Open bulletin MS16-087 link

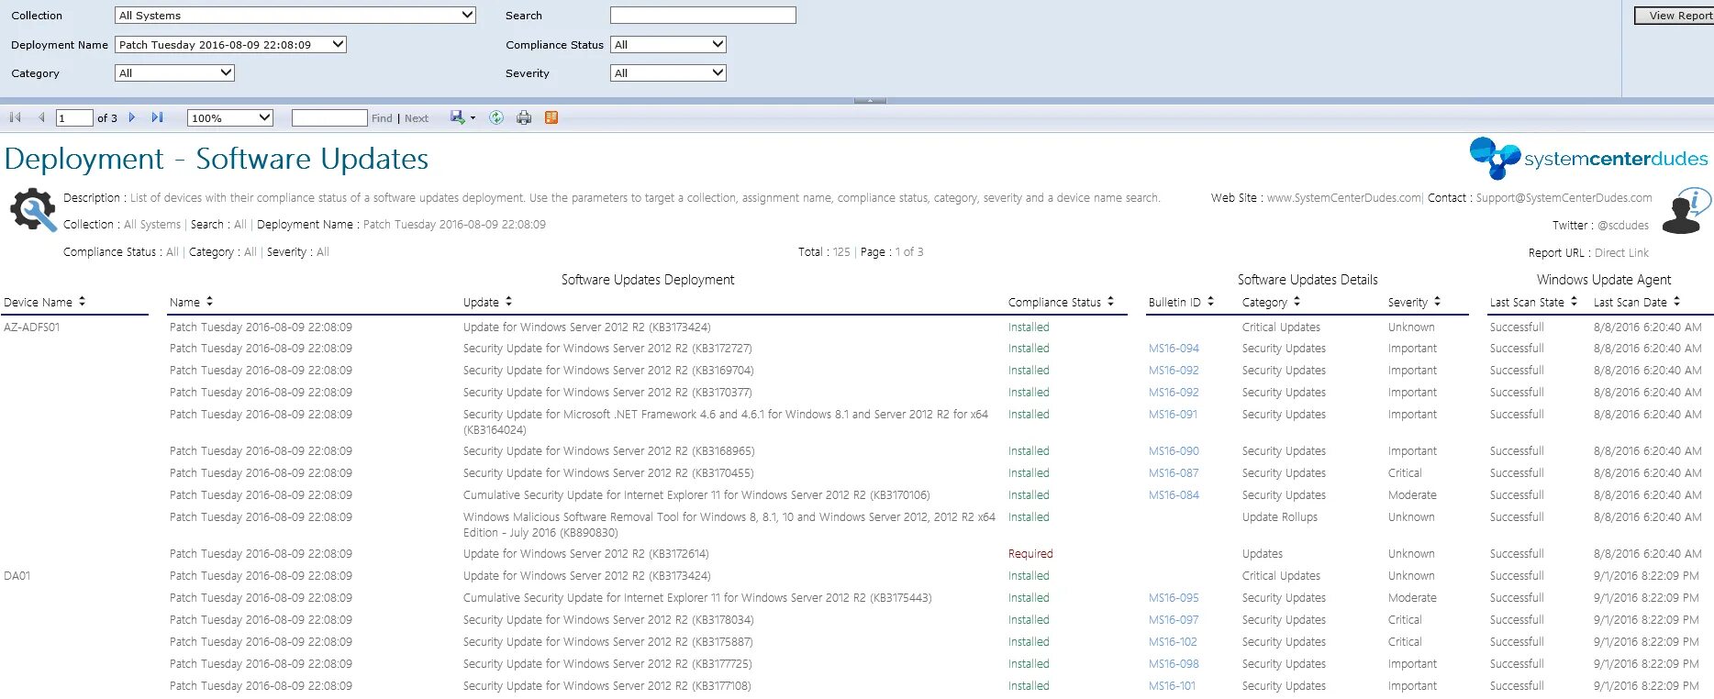(x=1174, y=473)
